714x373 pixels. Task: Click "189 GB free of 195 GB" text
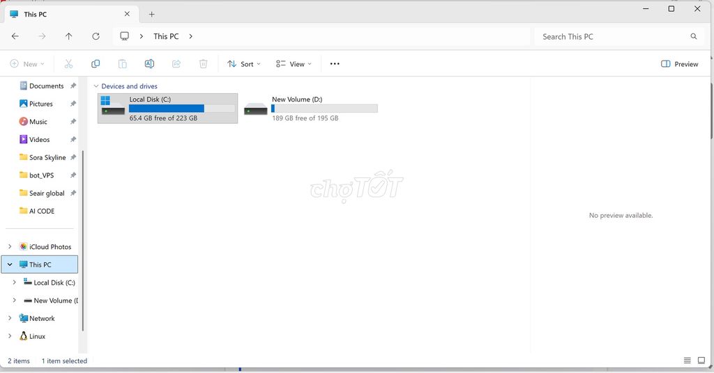[305, 118]
